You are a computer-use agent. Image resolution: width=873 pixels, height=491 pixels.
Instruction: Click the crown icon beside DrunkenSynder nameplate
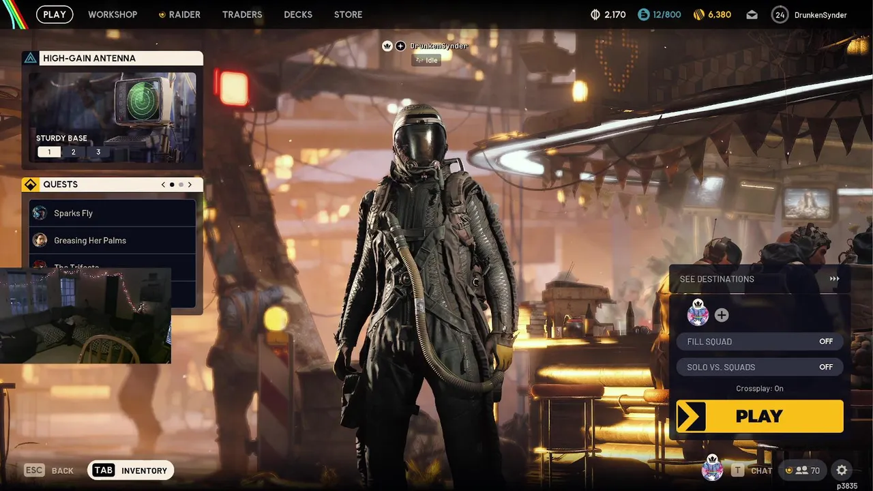tap(387, 46)
